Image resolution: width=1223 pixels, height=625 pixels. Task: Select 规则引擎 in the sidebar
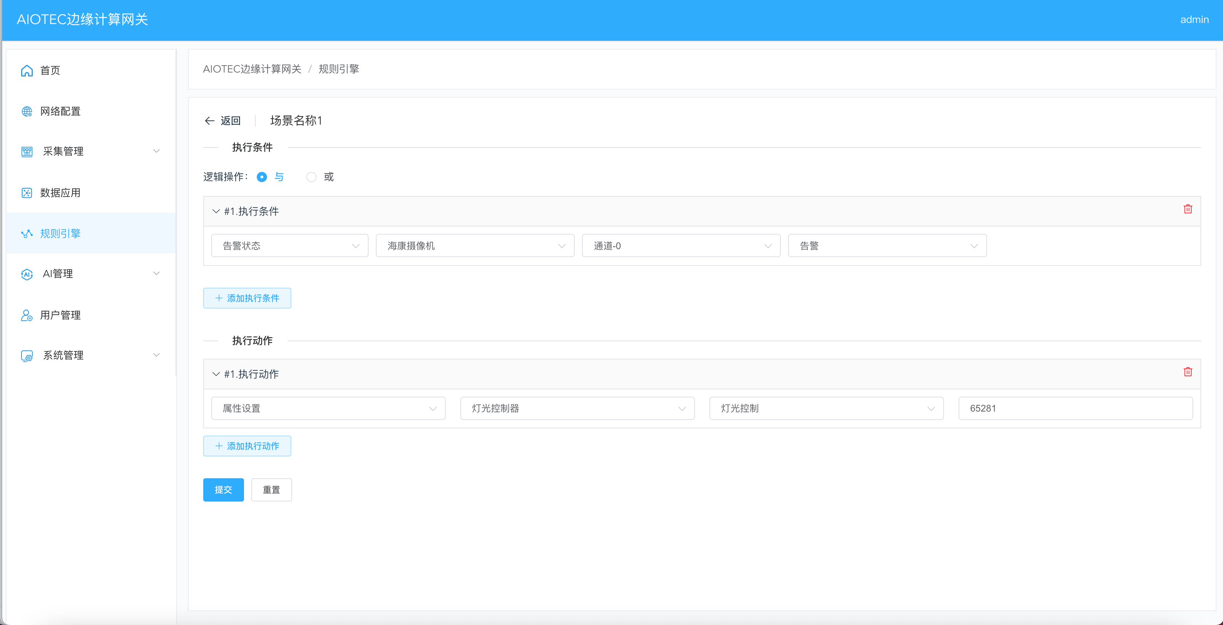pos(91,234)
